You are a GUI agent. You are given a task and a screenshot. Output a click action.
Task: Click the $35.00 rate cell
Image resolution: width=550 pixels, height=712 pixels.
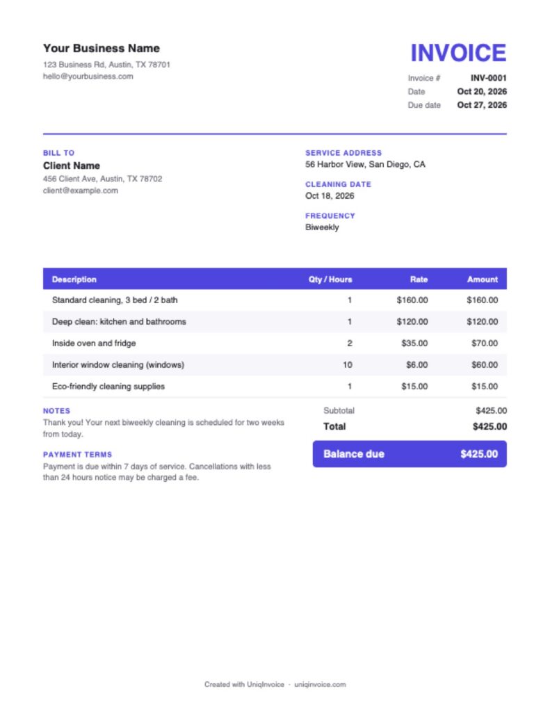click(x=414, y=343)
